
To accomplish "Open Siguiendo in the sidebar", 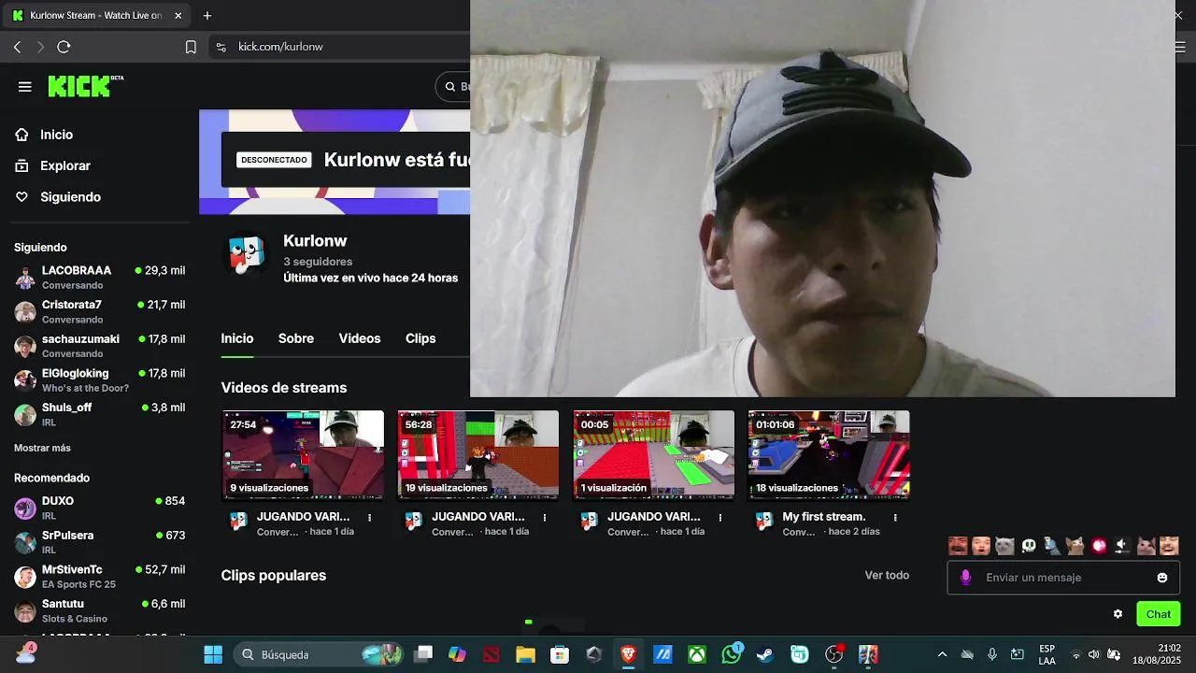I will [x=70, y=197].
